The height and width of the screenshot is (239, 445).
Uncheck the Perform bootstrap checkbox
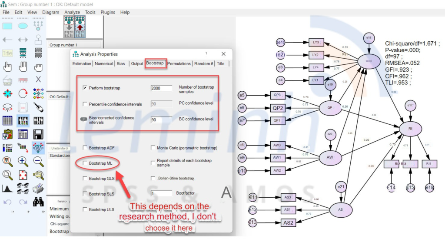point(85,88)
